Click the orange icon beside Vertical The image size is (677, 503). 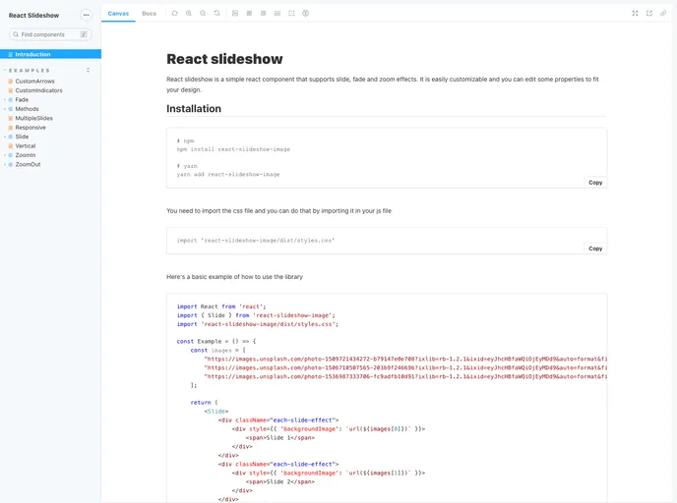11,146
